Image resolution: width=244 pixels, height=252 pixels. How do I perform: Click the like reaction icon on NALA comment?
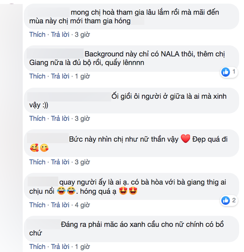(226, 72)
